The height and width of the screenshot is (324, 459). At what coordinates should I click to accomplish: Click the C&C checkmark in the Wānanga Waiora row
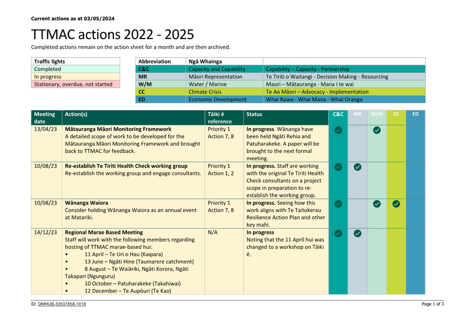(x=338, y=204)
